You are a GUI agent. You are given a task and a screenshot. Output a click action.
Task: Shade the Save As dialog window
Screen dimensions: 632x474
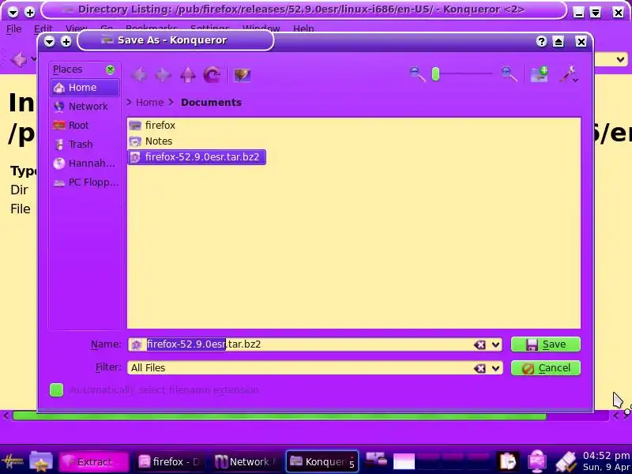(x=559, y=41)
